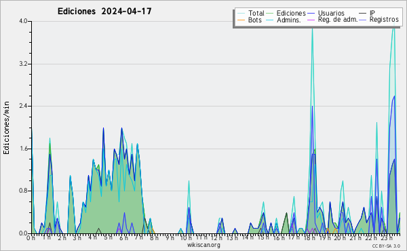Screen dimensions: 407x251
Task: Select the 'IP' legend label
Action: click(372, 13)
